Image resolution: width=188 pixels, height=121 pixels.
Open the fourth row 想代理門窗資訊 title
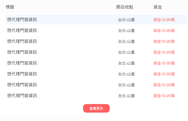pos(22,52)
